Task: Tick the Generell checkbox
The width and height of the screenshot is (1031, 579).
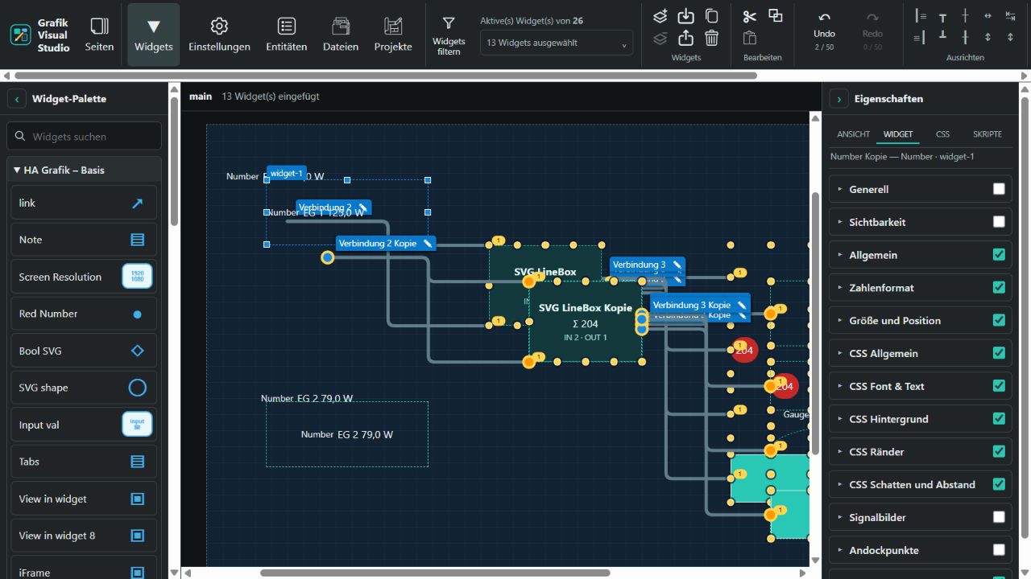Action: point(999,189)
